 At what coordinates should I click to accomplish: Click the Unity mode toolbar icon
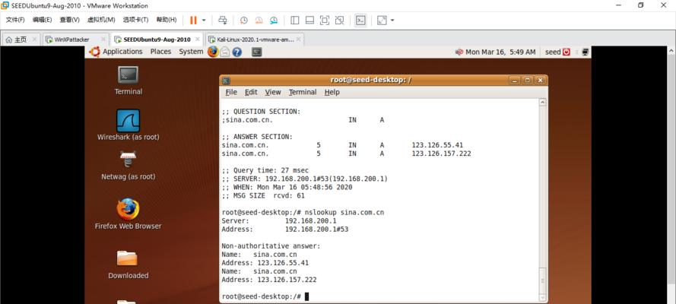click(x=339, y=21)
